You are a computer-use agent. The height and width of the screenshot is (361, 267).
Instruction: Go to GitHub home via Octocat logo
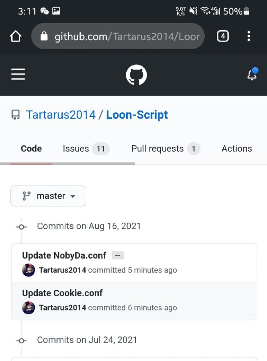coord(137,74)
